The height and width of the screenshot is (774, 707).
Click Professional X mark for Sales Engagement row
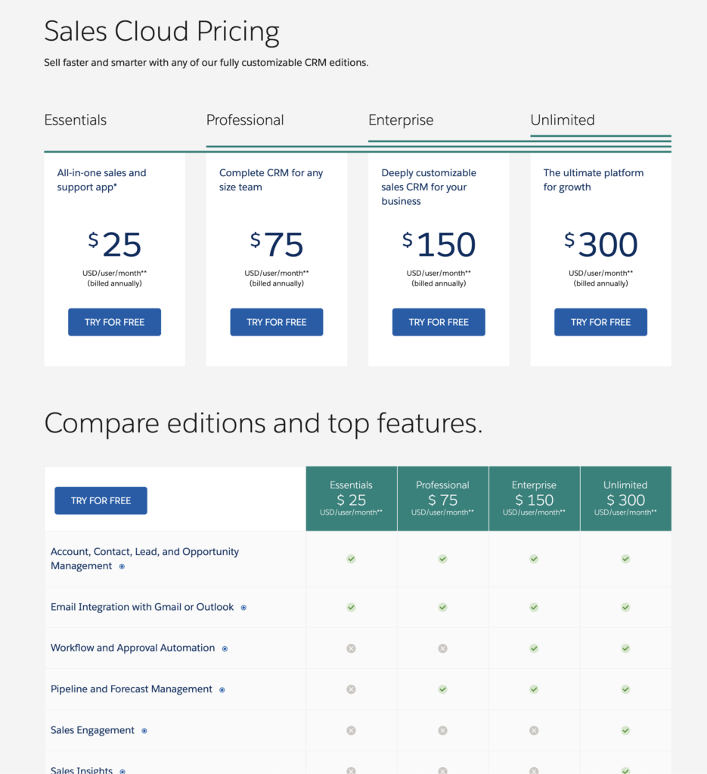pos(443,731)
